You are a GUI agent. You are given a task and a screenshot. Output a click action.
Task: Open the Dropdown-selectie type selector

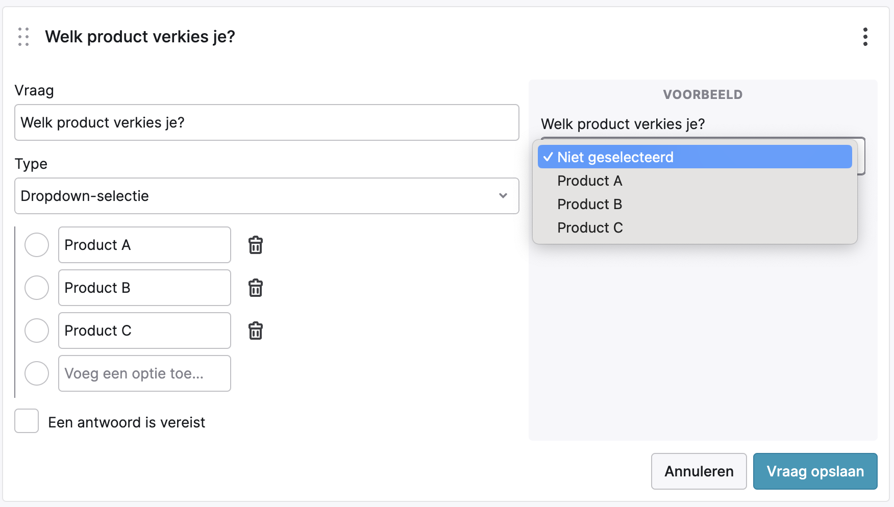coord(266,196)
